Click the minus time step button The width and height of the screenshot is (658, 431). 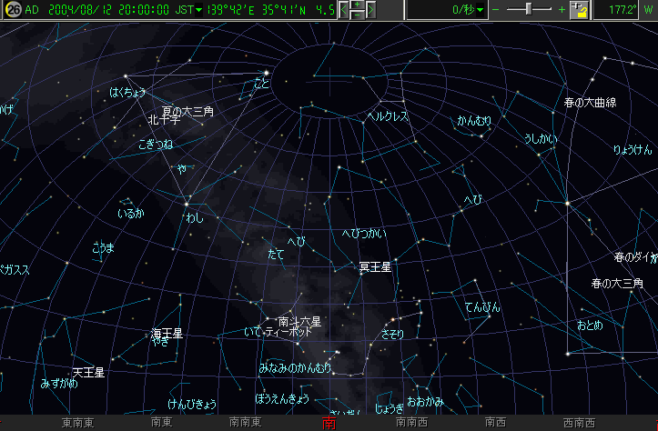pos(357,15)
